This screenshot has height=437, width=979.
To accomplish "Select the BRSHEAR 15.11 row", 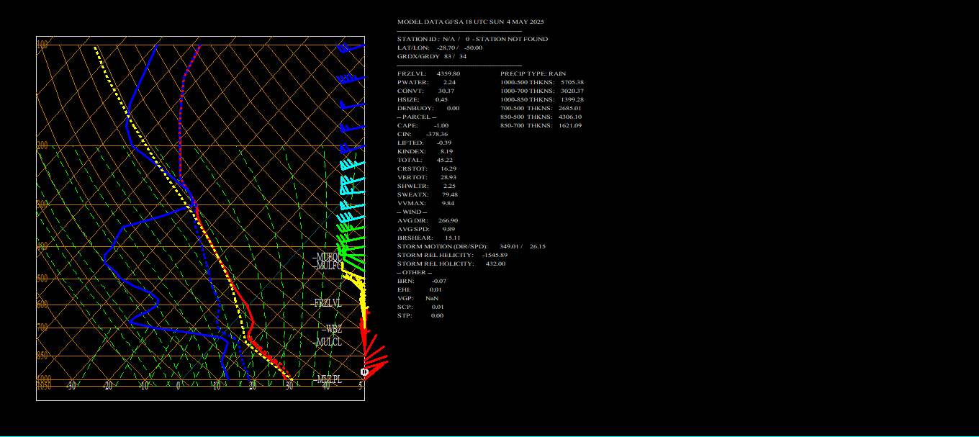I will 429,238.
